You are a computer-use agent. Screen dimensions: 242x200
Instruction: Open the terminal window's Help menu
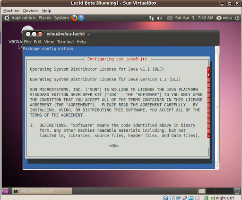pyautogui.click(x=81, y=42)
